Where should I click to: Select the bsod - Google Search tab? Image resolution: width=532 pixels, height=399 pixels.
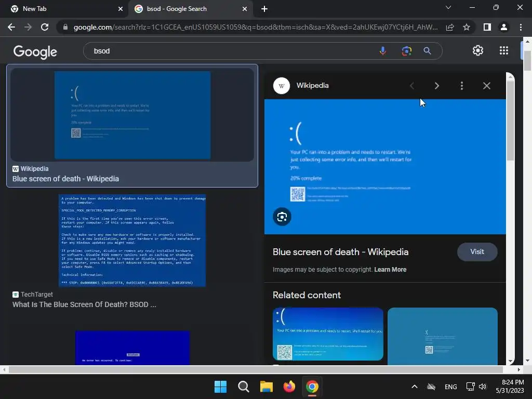[190, 9]
